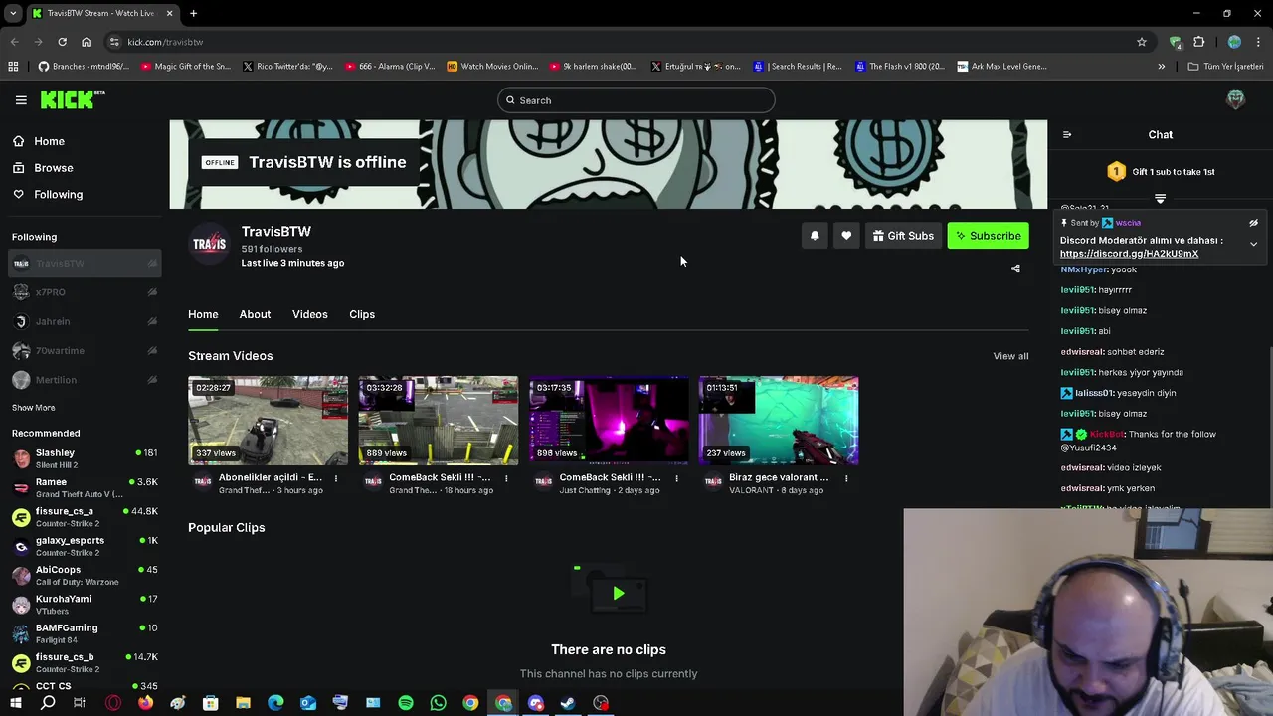Open the discord.gg link in pinned message
The height and width of the screenshot is (716, 1273).
pos(1129,254)
